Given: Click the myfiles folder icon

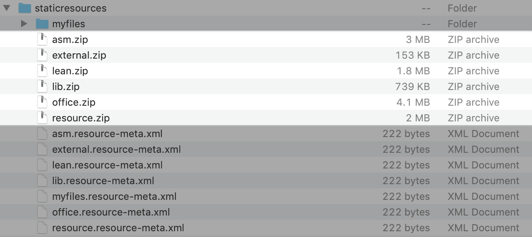Looking at the screenshot, I should 42,24.
